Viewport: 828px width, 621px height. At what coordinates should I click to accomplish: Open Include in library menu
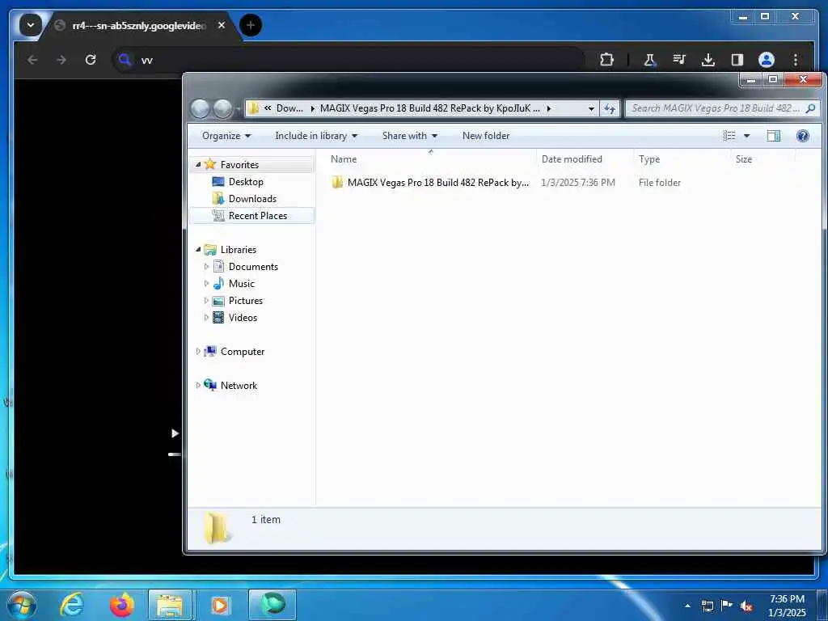[x=316, y=136]
